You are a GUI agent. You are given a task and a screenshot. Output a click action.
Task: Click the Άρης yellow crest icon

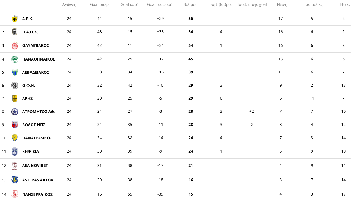(x=15, y=98)
